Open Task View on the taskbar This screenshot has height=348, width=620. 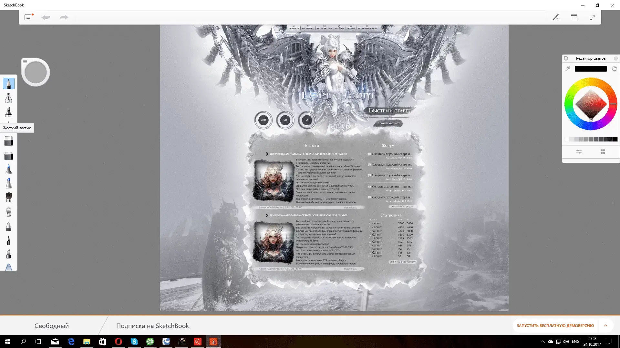tap(39, 342)
